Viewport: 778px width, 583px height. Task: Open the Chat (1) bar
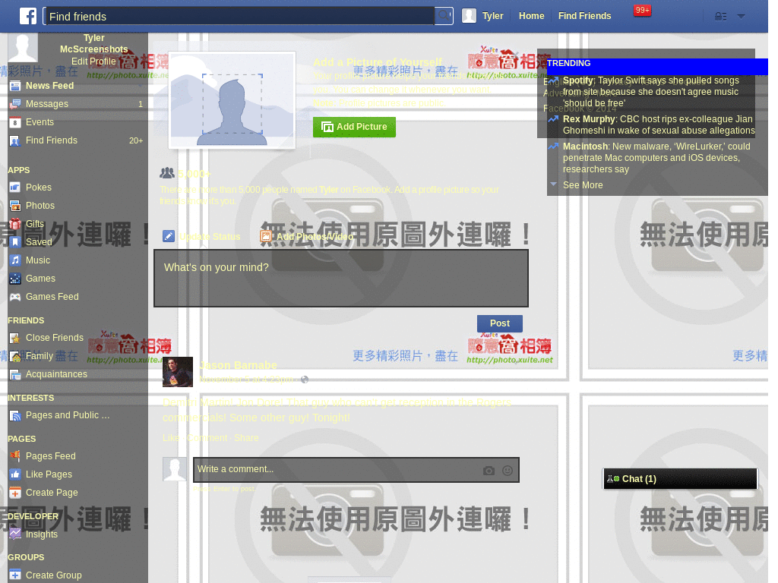pos(680,479)
